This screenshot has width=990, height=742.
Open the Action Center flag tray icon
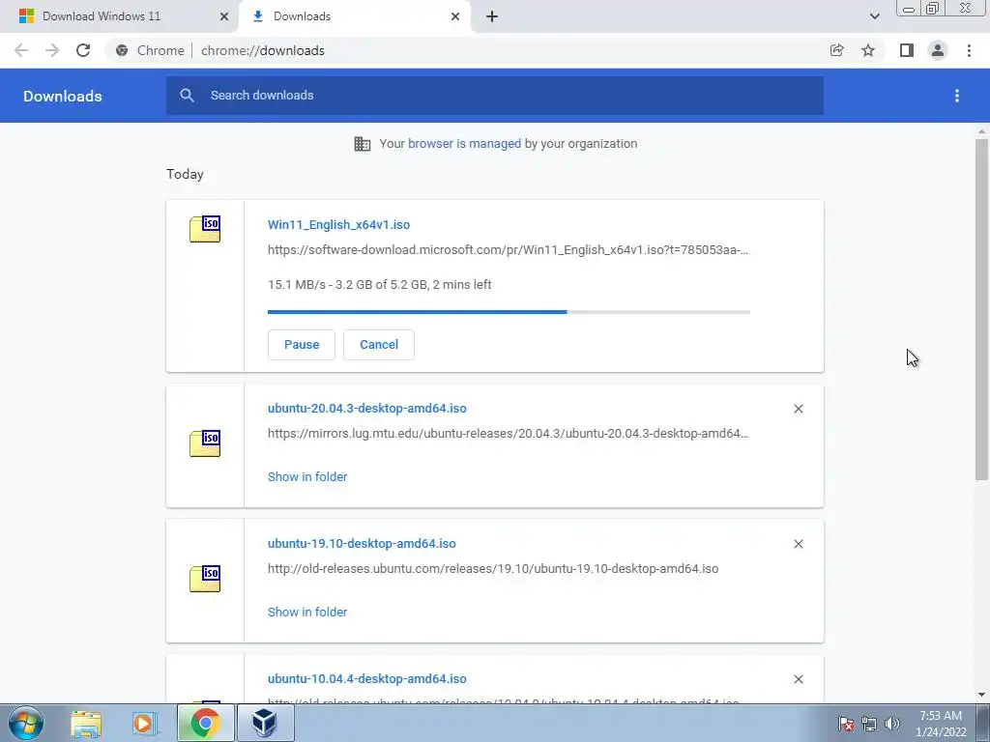pos(845,724)
